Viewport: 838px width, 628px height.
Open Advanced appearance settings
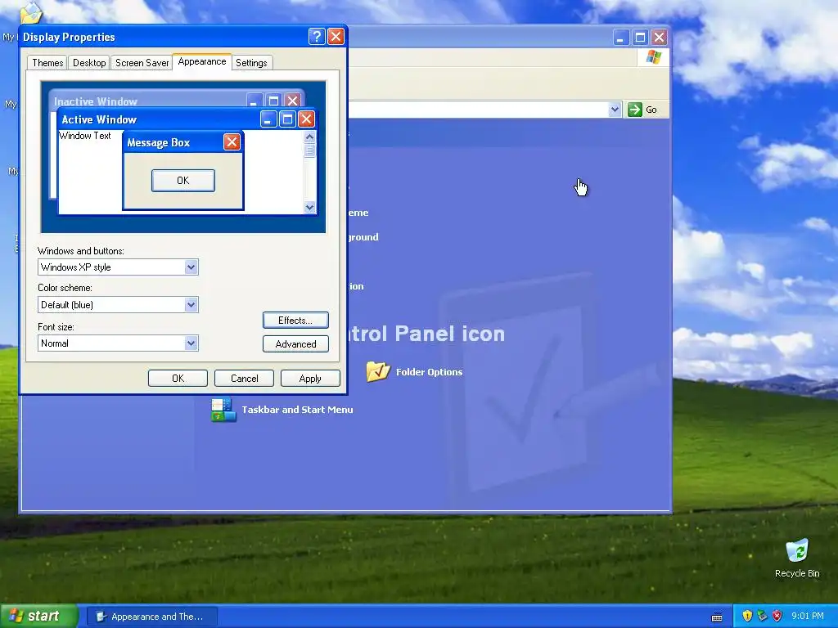[x=295, y=344]
